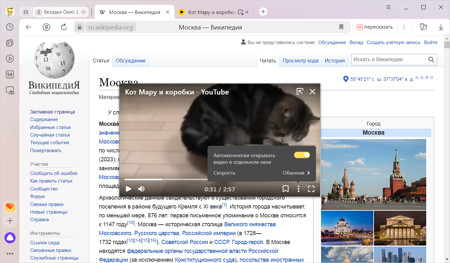Close the Москва — Википедия tab
The height and width of the screenshot is (263, 450).
click(168, 12)
